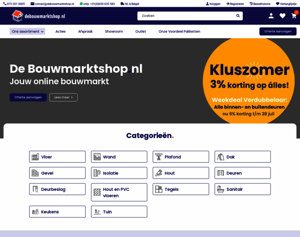Click the Dak category icon
This screenshot has width=300, height=237.
220,157
